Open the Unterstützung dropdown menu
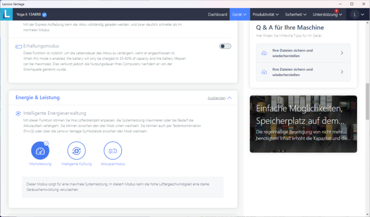Image resolution: width=370 pixels, height=217 pixels. (327, 15)
